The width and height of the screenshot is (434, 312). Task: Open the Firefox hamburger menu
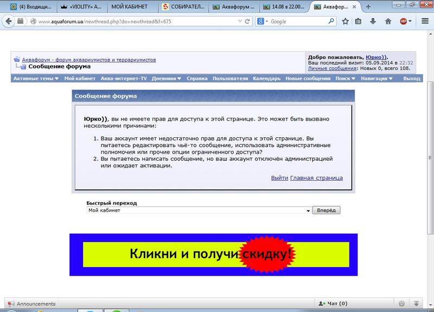tap(425, 21)
